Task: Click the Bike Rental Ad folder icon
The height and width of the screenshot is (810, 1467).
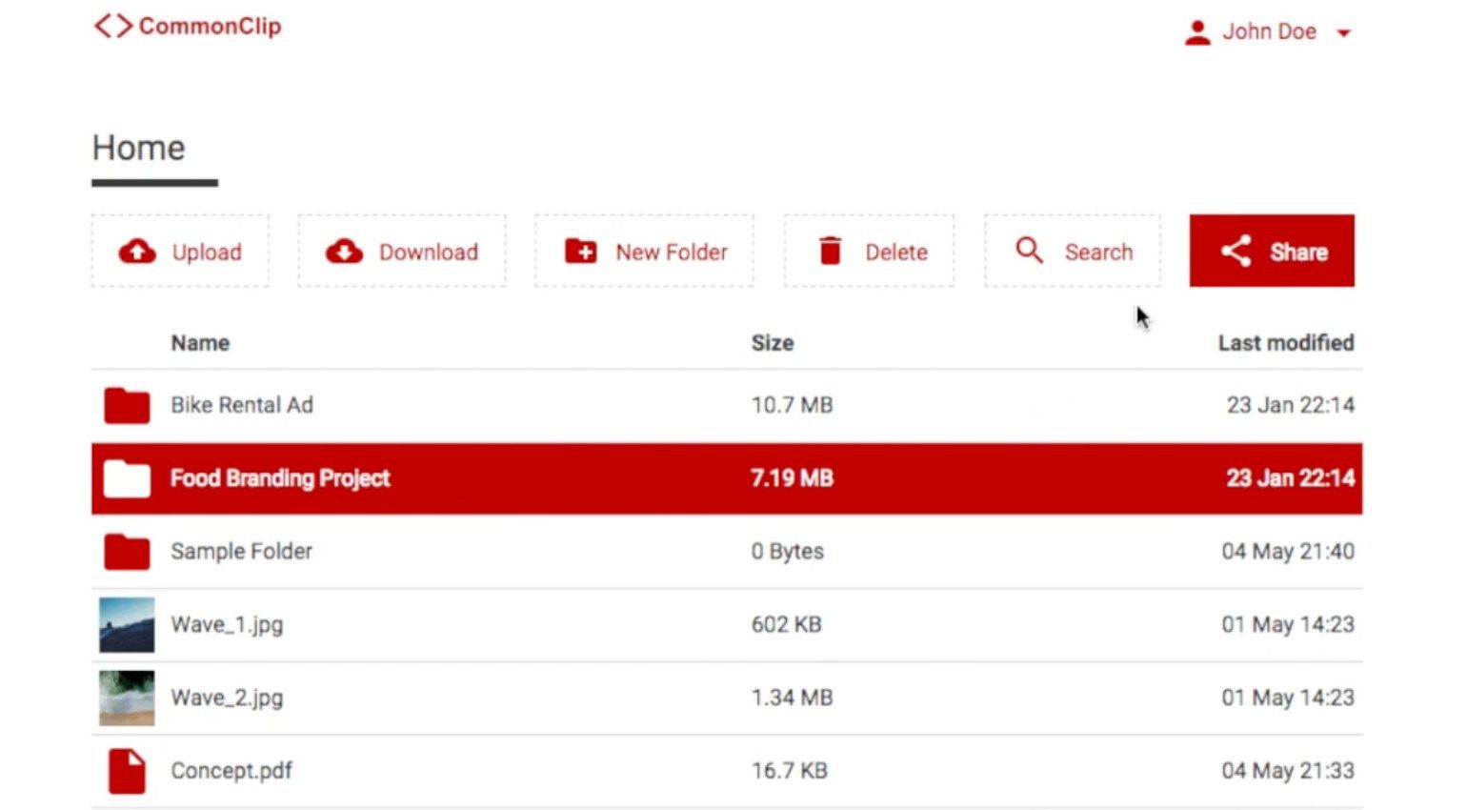Action: point(127,405)
